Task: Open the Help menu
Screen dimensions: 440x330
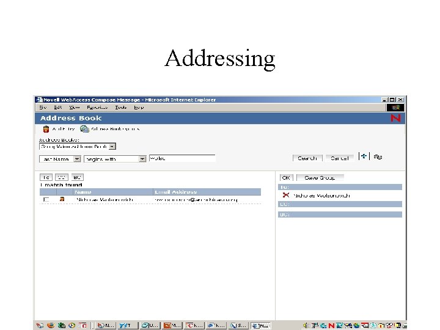Action: [139, 108]
